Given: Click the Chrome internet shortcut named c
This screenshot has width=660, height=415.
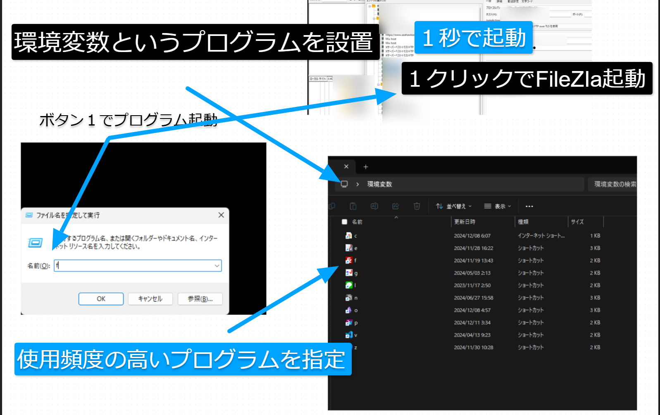Looking at the screenshot, I should [349, 236].
